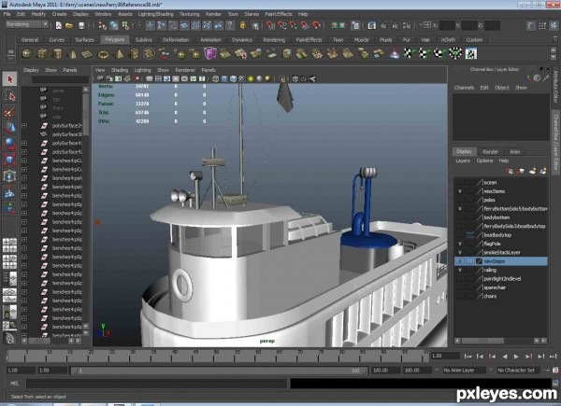Open the Attribute Editor side tab
Image resolution: width=561 pixels, height=406 pixels.
point(555,87)
